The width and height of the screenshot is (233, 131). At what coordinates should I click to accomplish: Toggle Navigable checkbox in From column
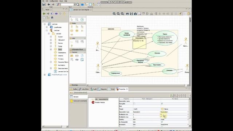pos(134,103)
